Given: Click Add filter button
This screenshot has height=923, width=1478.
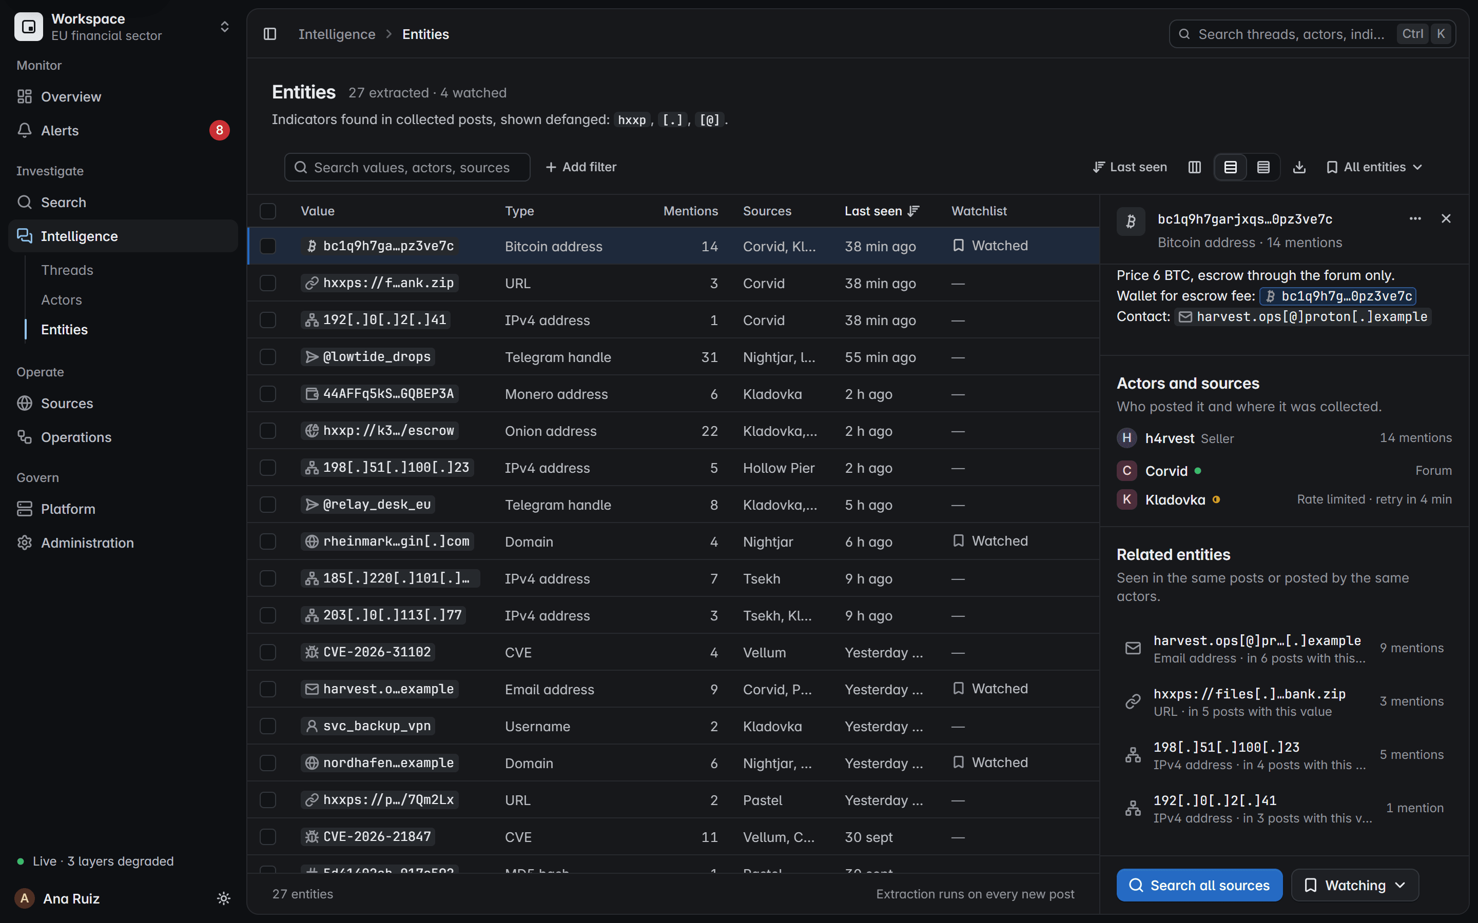Looking at the screenshot, I should coord(581,167).
